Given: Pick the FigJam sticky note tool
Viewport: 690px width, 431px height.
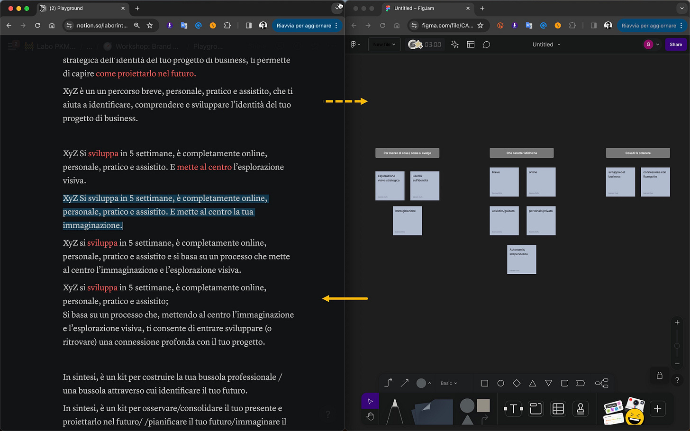Looking at the screenshot, I should click(432, 411).
